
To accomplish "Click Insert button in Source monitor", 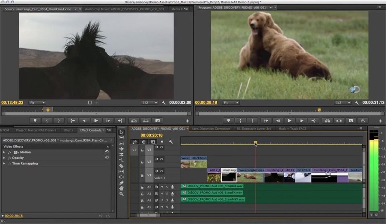I will pyautogui.click(x=134, y=120).
